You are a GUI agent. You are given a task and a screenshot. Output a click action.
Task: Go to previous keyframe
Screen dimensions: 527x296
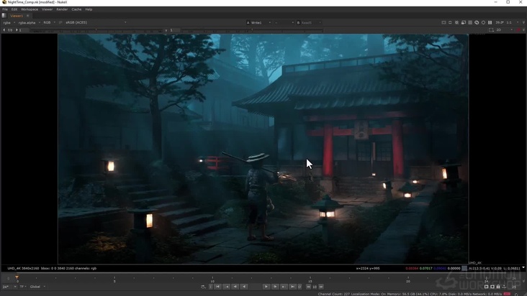(x=227, y=287)
